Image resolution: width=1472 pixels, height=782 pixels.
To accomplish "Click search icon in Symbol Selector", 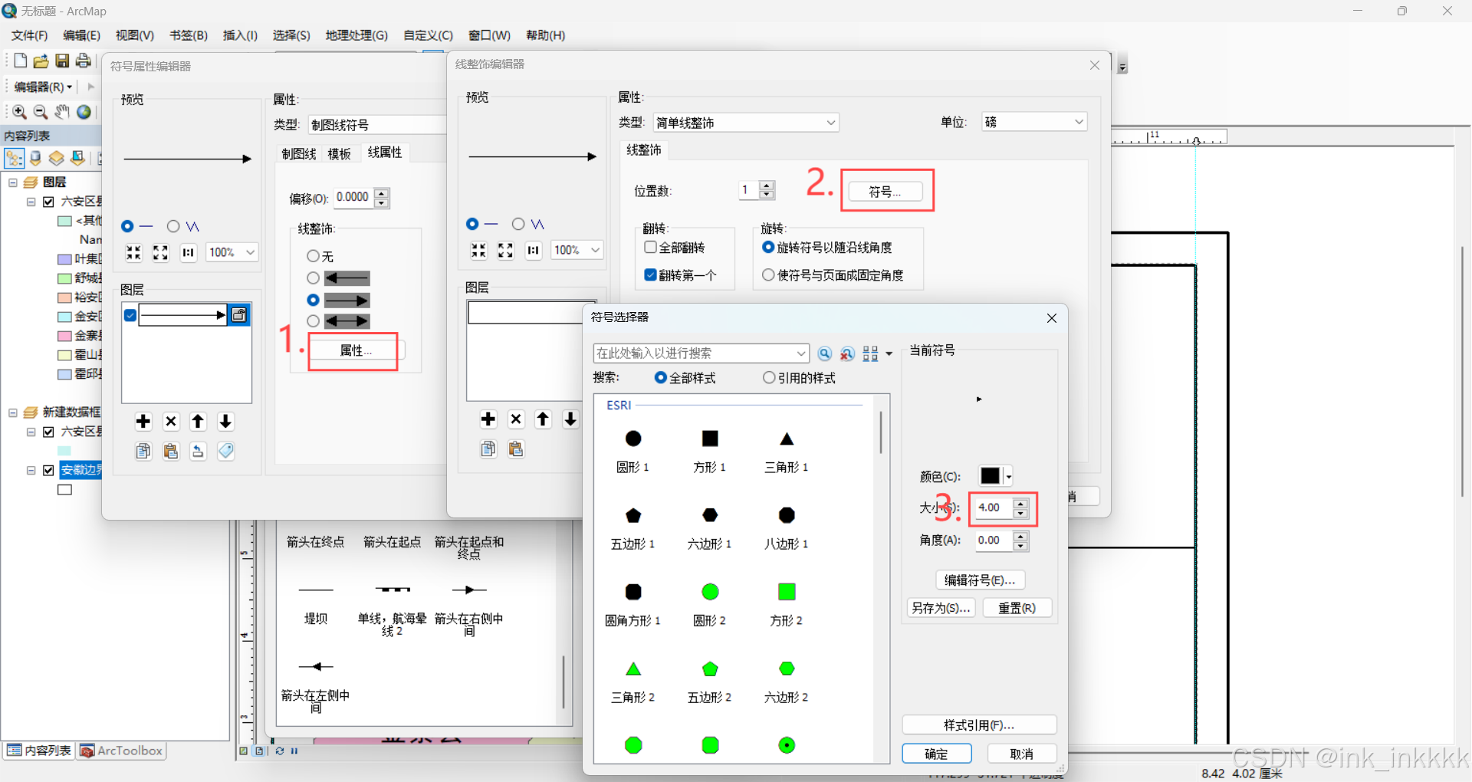I will [825, 353].
